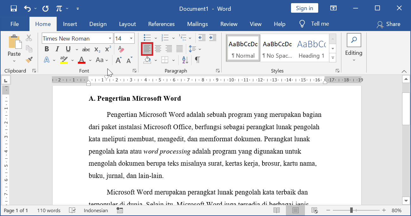Insert equation using the pi icon

coord(59,9)
